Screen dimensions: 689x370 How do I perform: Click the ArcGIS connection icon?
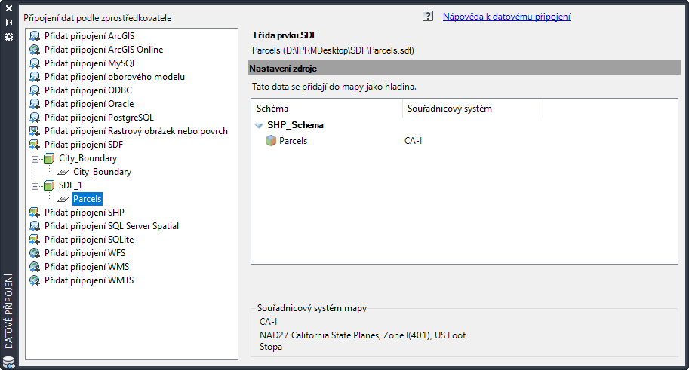34,36
